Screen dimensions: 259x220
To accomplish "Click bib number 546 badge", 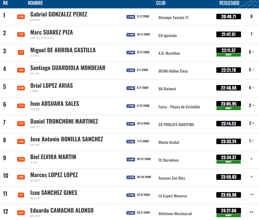I will click(21, 17).
